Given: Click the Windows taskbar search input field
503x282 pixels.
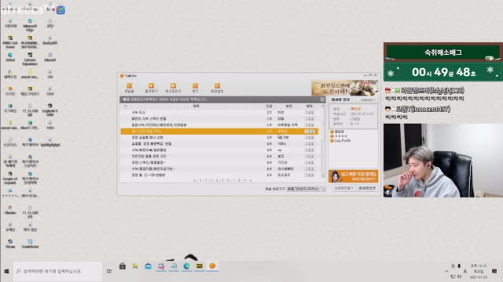Looking at the screenshot, I should 57,271.
